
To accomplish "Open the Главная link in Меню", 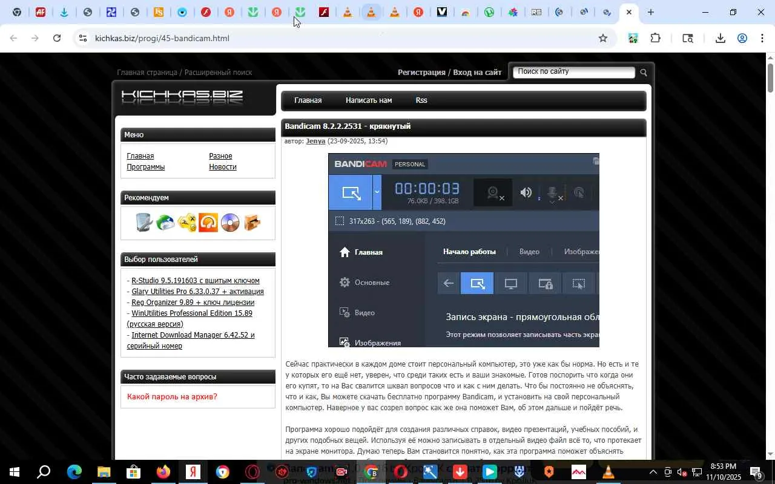I will (140, 156).
